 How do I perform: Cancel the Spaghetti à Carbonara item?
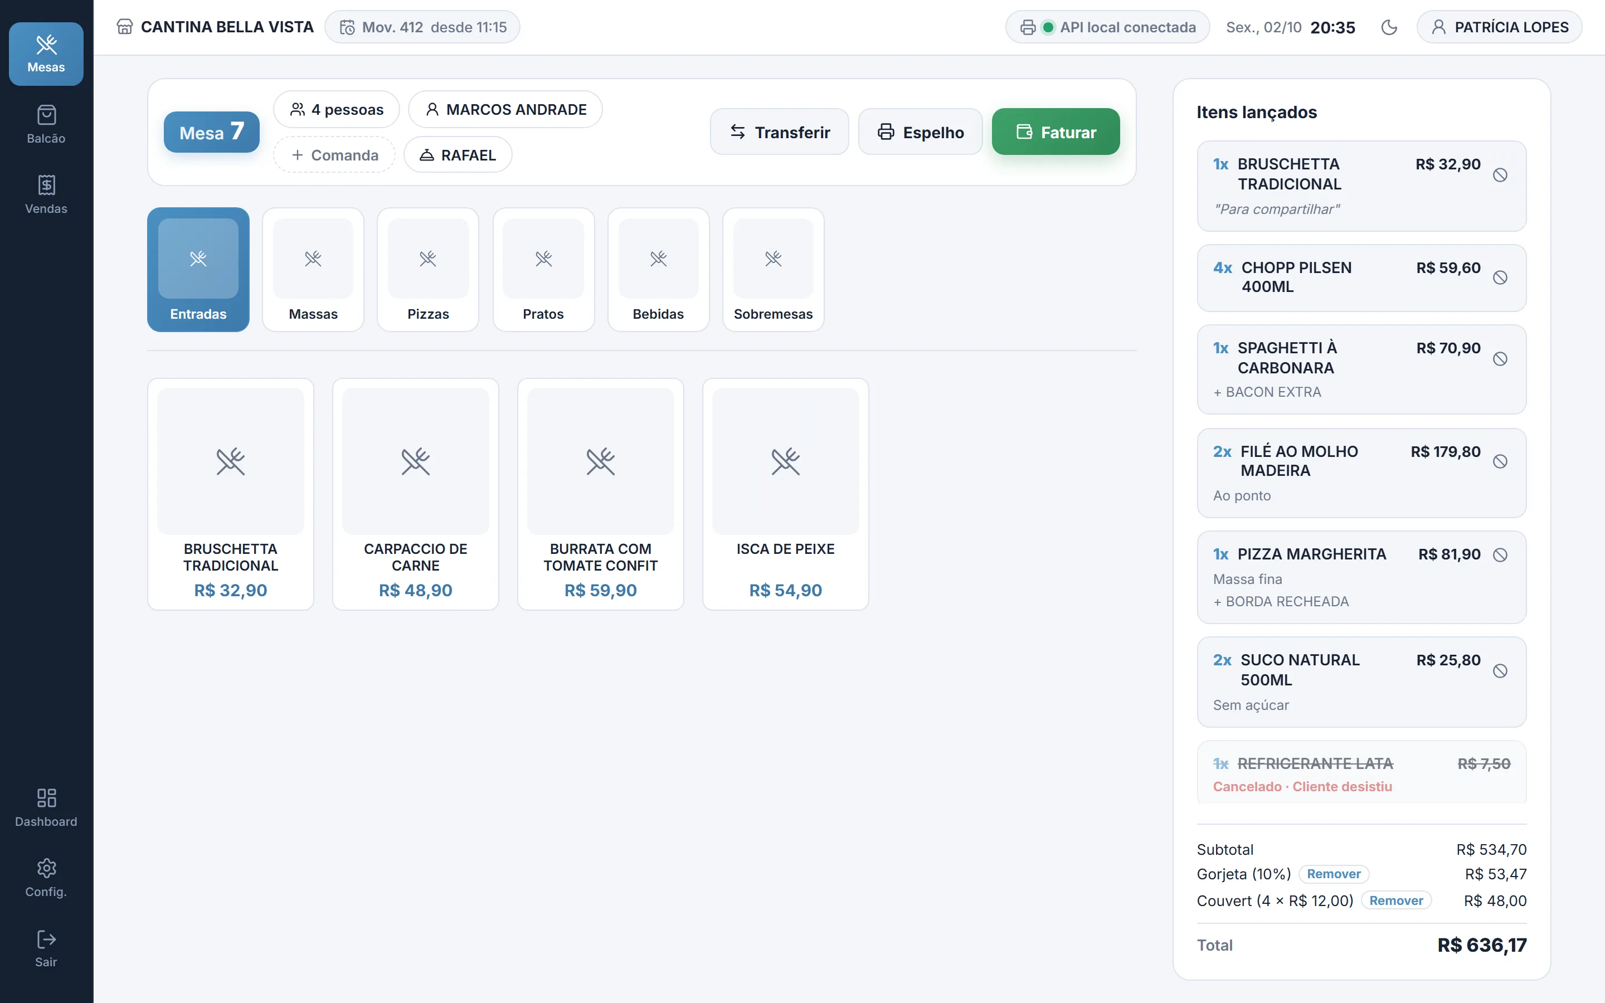click(x=1500, y=359)
